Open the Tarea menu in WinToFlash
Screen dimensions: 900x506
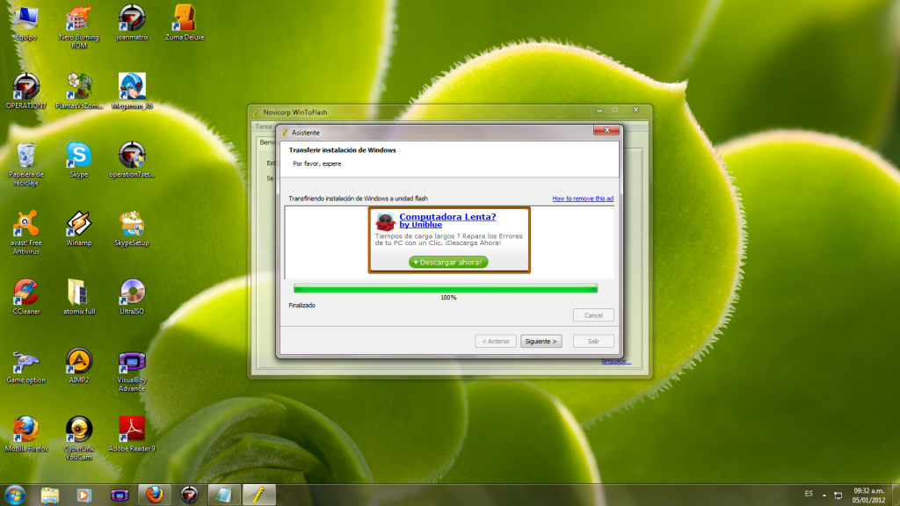coord(264,126)
